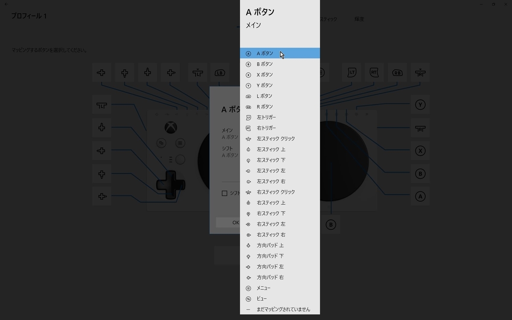Screen dimensions: 512x320
Task: Choose 'L ボタン' (LB) in the list
Action: 280,96
